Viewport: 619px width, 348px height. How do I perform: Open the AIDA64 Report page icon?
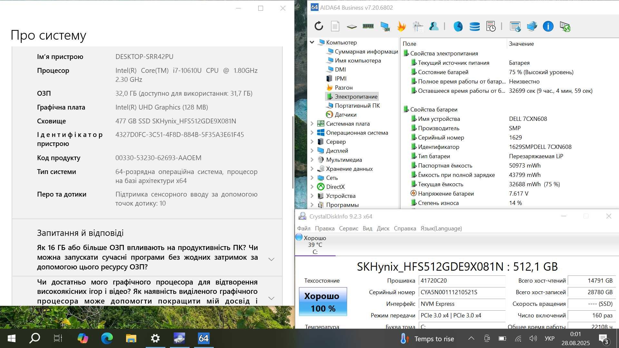[x=335, y=26]
